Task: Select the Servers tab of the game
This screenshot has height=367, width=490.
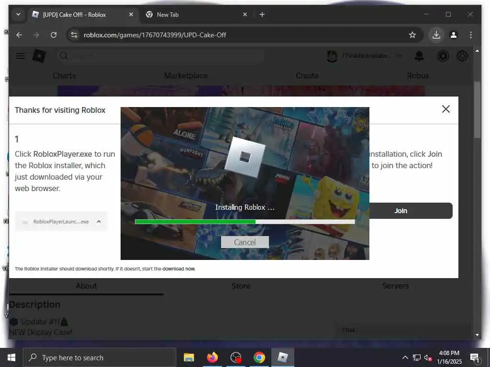Action: pos(396,286)
